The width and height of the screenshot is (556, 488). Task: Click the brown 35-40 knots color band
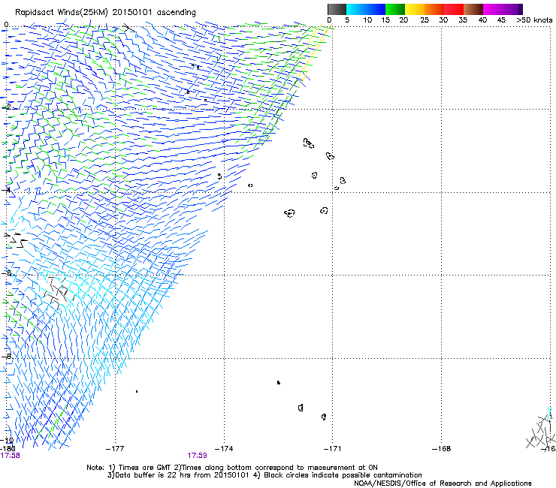(x=473, y=9)
